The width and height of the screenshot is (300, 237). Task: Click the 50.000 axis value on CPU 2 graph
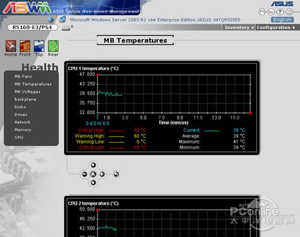tap(87, 209)
